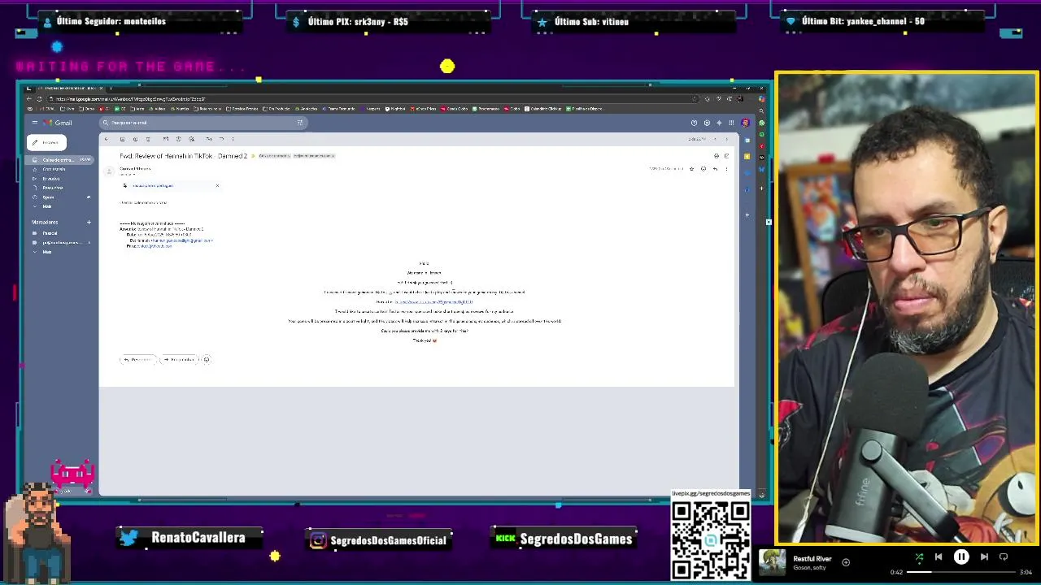Open Gmail settings gear icon
Screen dimensions: 1041x585
pyautogui.click(x=707, y=123)
